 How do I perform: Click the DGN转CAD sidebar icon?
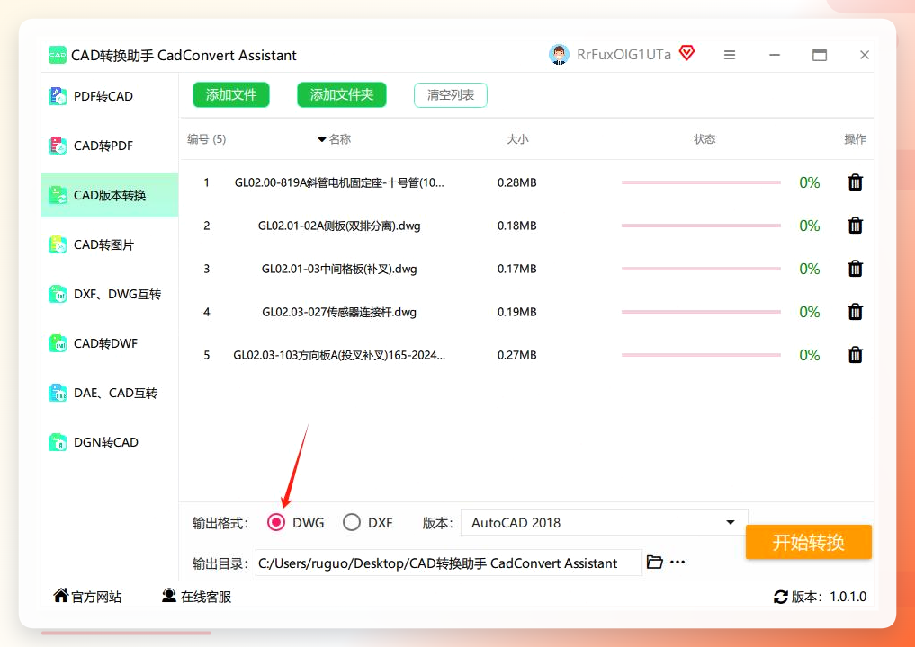pyautogui.click(x=58, y=442)
